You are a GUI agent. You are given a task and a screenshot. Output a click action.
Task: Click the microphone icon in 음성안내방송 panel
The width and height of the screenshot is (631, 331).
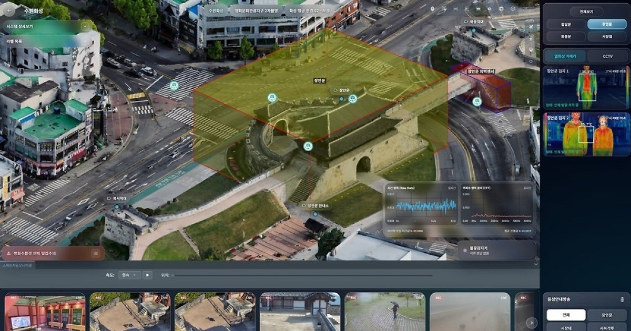pos(623,299)
